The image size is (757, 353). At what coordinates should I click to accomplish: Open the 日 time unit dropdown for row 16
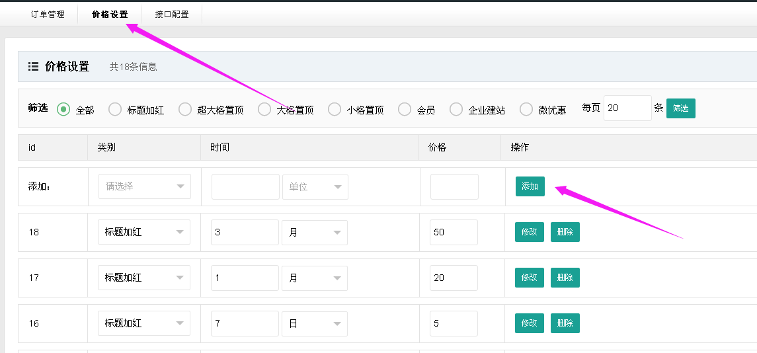tap(314, 323)
